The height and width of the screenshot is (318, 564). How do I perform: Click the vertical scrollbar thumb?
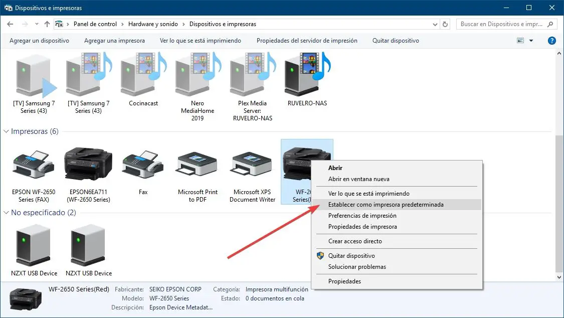(559, 203)
